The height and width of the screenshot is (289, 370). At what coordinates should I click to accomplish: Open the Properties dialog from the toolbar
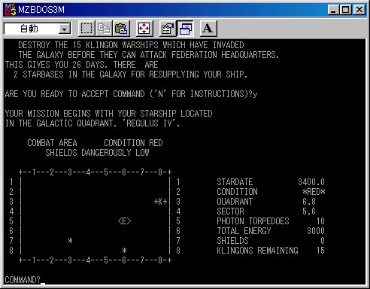pyautogui.click(x=167, y=29)
